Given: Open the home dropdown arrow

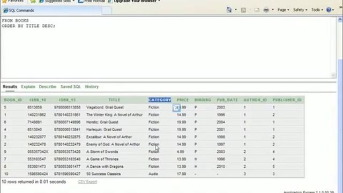Looking at the screenshot, I should (x=236, y=10).
